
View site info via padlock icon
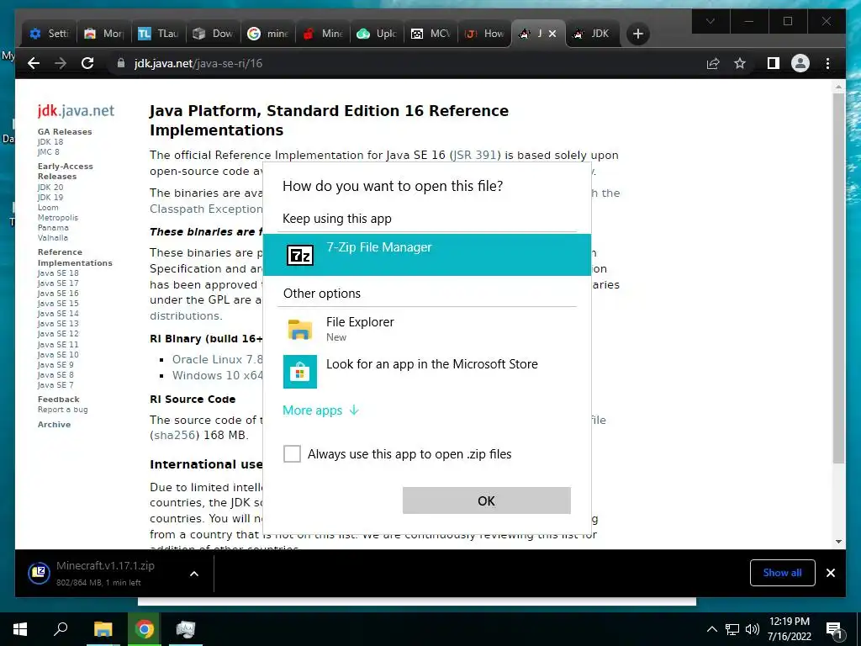(x=121, y=63)
